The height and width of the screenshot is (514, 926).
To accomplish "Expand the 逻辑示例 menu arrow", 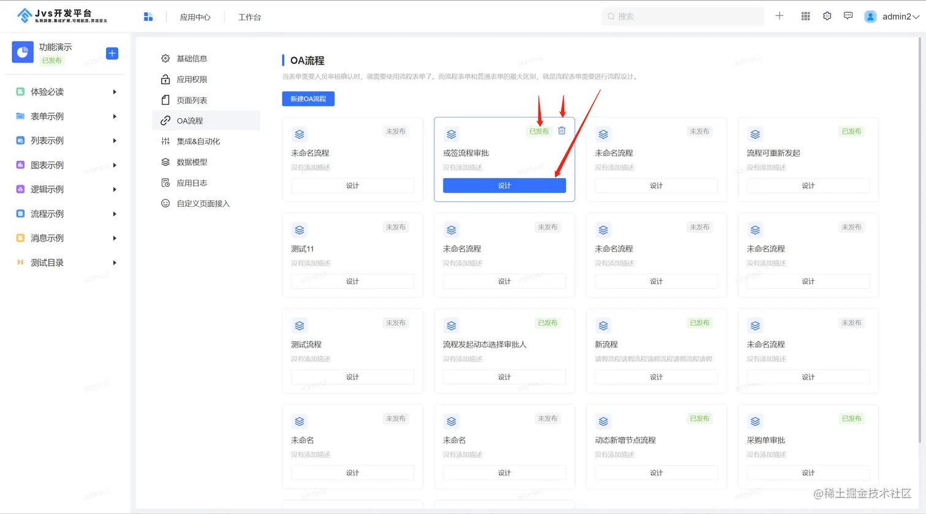I will [x=115, y=190].
